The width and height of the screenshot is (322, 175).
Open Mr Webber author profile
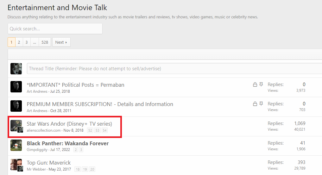[36, 169]
